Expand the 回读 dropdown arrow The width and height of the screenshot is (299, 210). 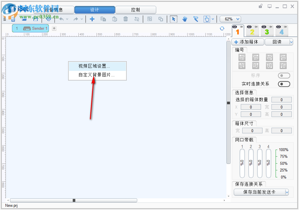[x=291, y=42]
